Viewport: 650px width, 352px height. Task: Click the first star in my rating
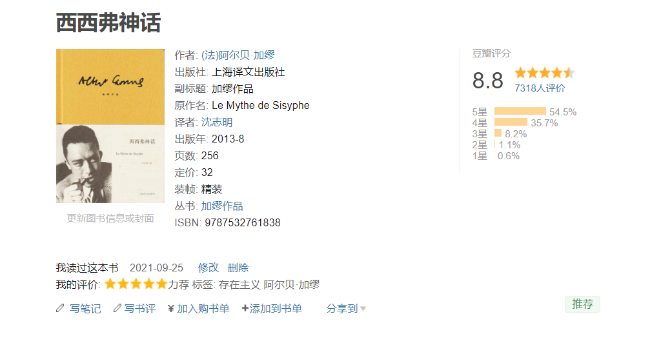tap(110, 284)
